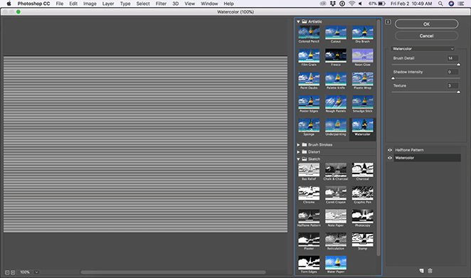Screen dimensions: 471x278
Task: Open the Image menu
Action: click(90, 4)
